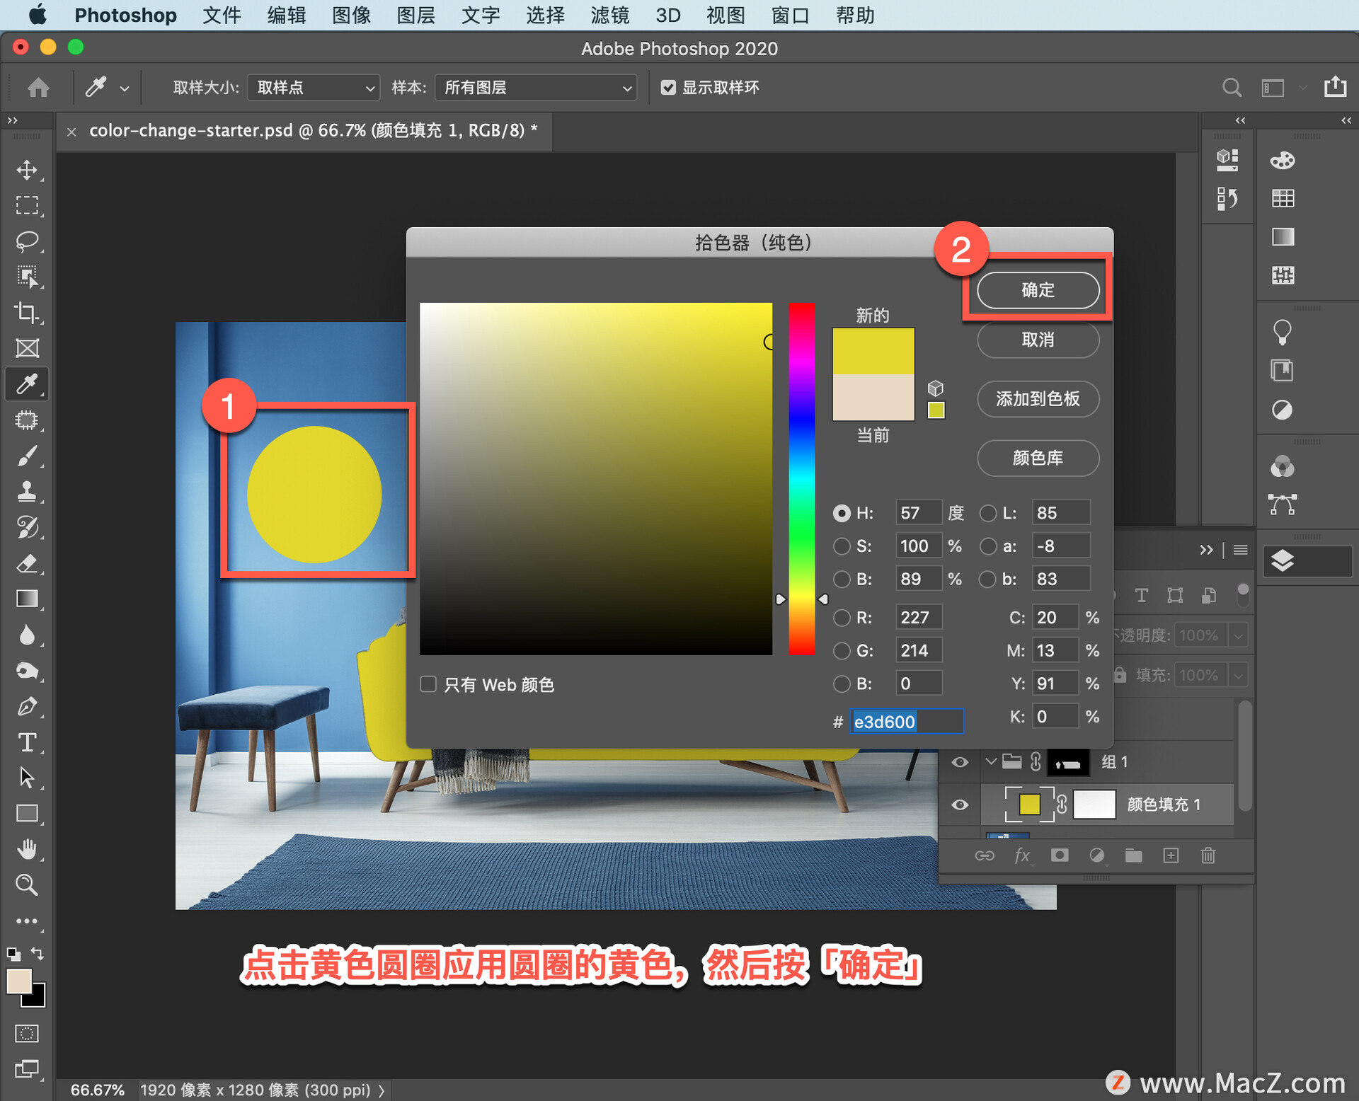
Task: Select the Frame tool
Action: coord(27,348)
